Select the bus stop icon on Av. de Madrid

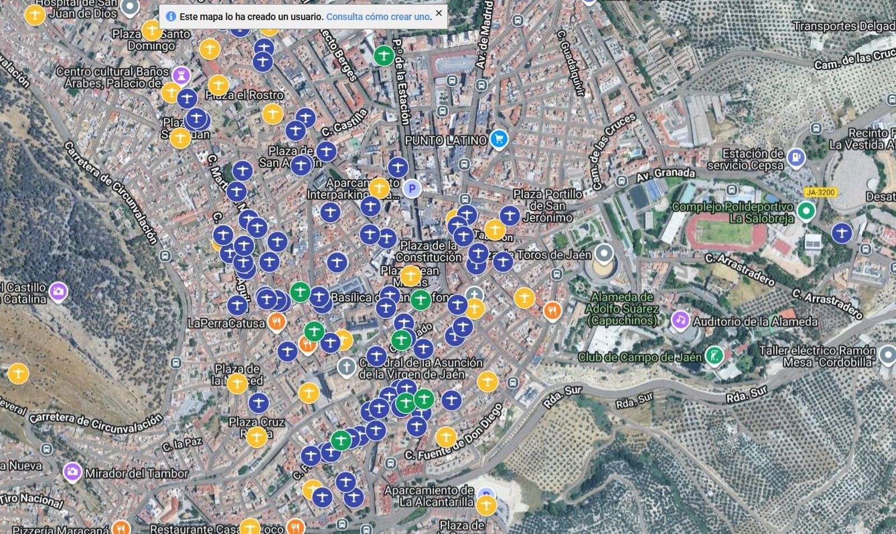pyautogui.click(x=480, y=85)
